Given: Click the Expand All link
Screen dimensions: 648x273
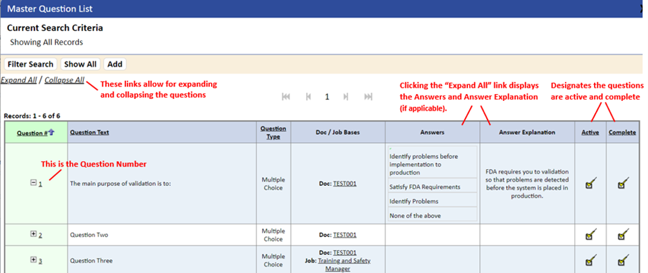Looking at the screenshot, I should coord(19,80).
